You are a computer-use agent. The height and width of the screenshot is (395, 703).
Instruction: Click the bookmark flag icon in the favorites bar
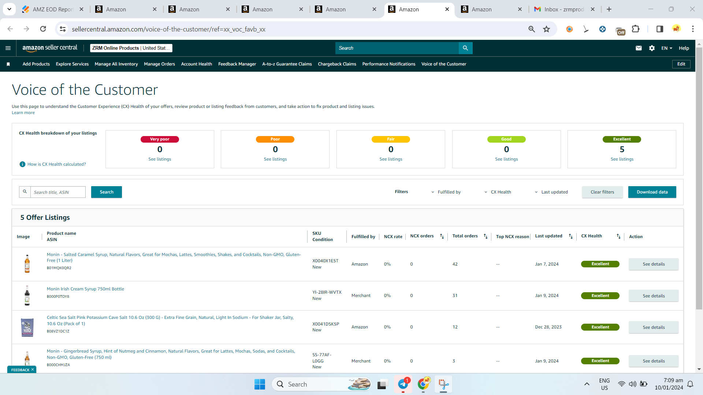click(8, 64)
